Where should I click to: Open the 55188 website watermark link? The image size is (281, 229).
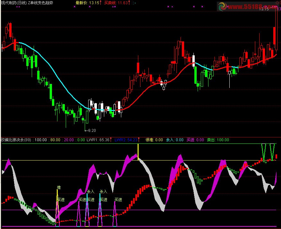click(x=253, y=6)
